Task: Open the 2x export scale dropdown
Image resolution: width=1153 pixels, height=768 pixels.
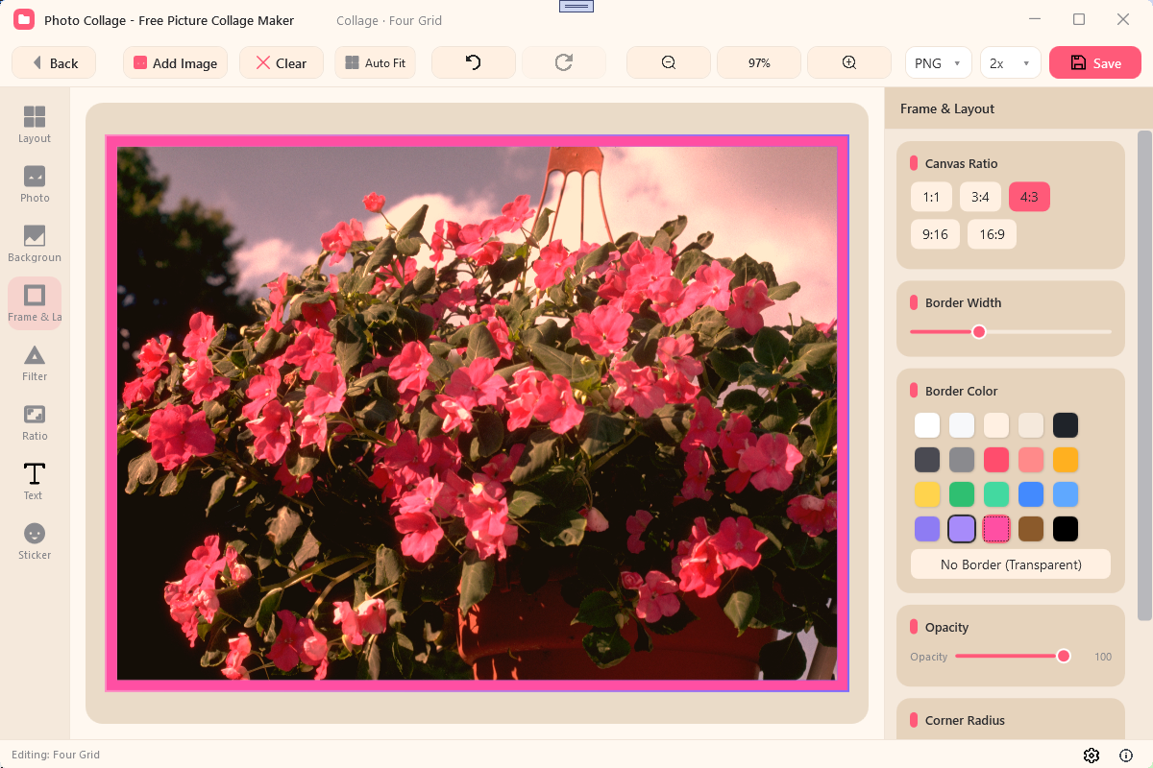Action: (1011, 62)
